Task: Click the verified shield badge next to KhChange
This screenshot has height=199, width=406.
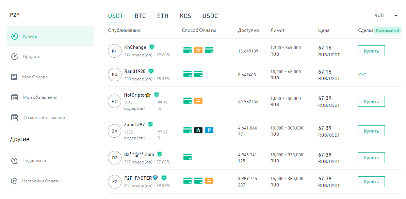Action: tap(152, 47)
